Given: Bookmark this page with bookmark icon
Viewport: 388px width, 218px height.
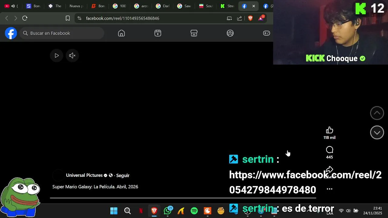Looking at the screenshot, I should point(68,18).
